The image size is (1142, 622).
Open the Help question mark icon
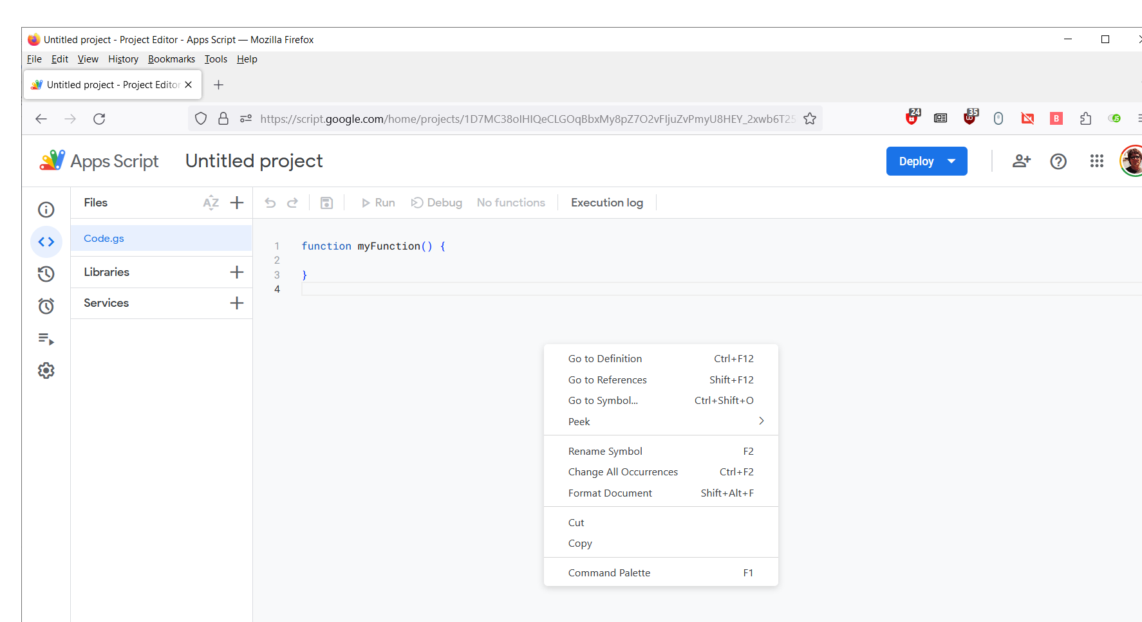(x=1058, y=161)
